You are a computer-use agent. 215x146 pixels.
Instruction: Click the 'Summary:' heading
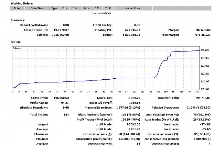(x=18, y=20)
